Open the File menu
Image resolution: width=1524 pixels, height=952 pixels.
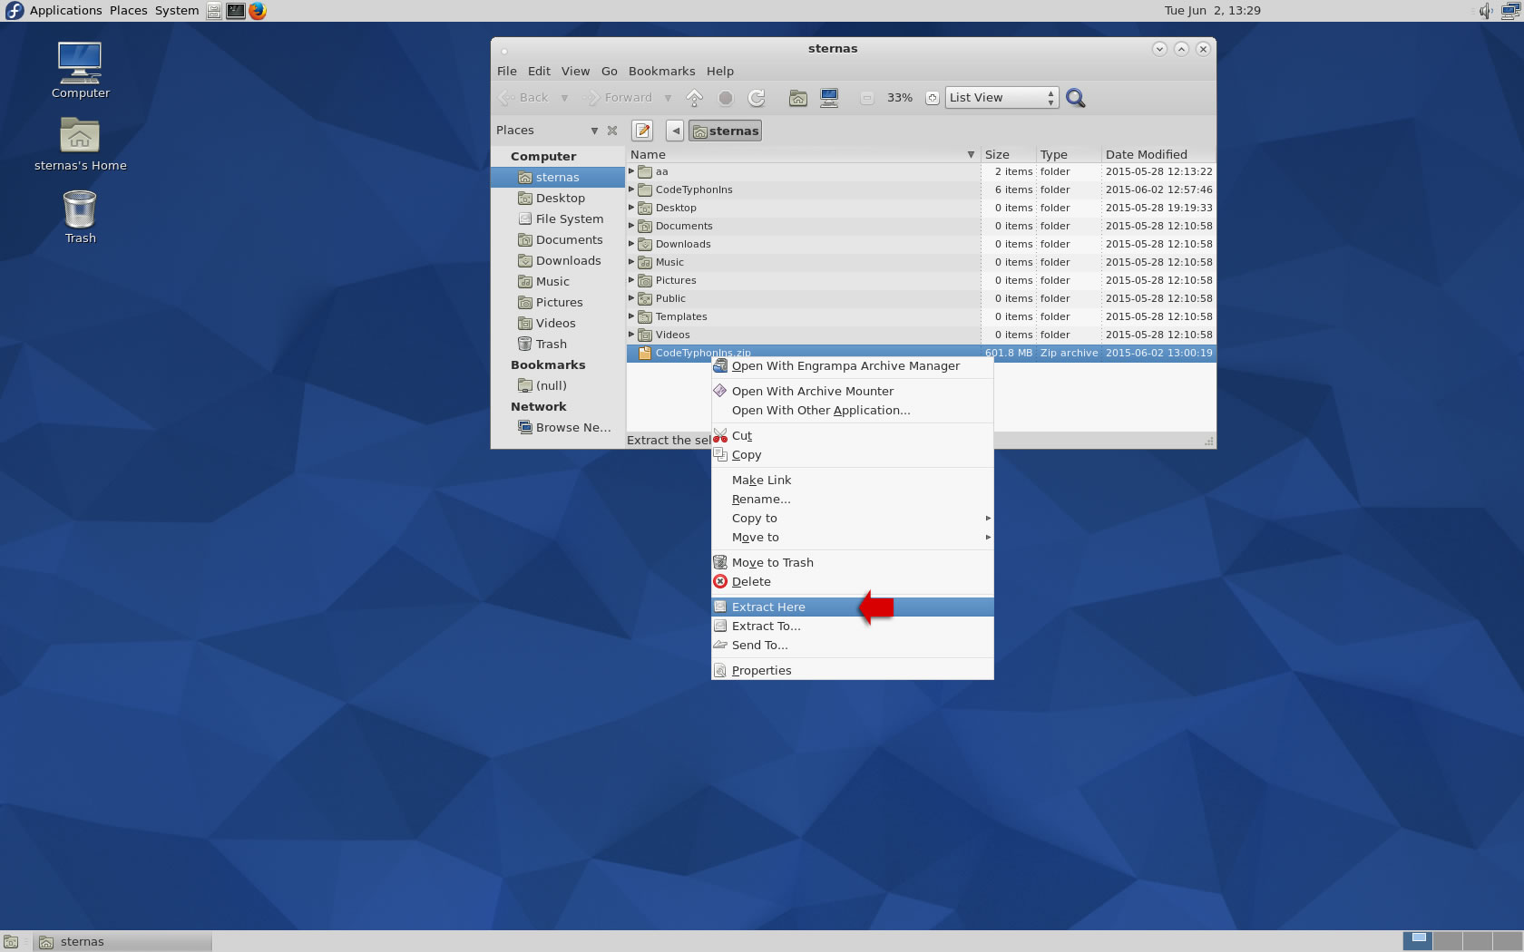[507, 71]
